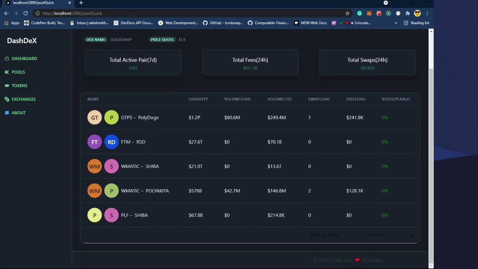Click the FT token avatar
This screenshot has height=269, width=478.
click(94, 142)
